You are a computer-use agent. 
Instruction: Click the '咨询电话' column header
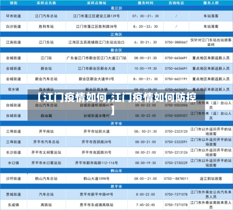[176, 3]
